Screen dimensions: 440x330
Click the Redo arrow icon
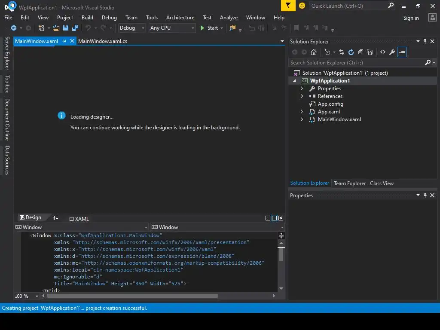[103, 28]
